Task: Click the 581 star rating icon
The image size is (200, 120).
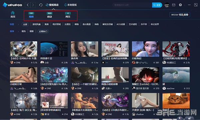Action: tap(154, 63)
